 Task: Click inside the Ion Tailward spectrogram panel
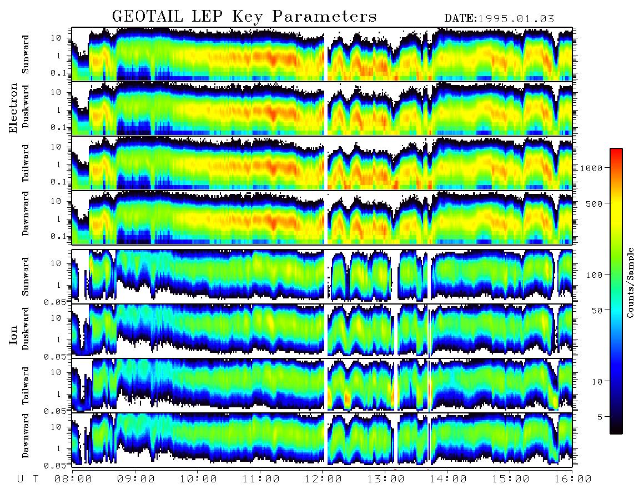(x=322, y=386)
